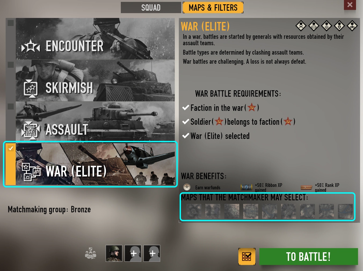Select the first matchmaker map thumbnail

(194, 211)
